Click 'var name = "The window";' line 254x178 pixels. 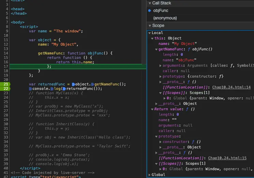[56, 31]
